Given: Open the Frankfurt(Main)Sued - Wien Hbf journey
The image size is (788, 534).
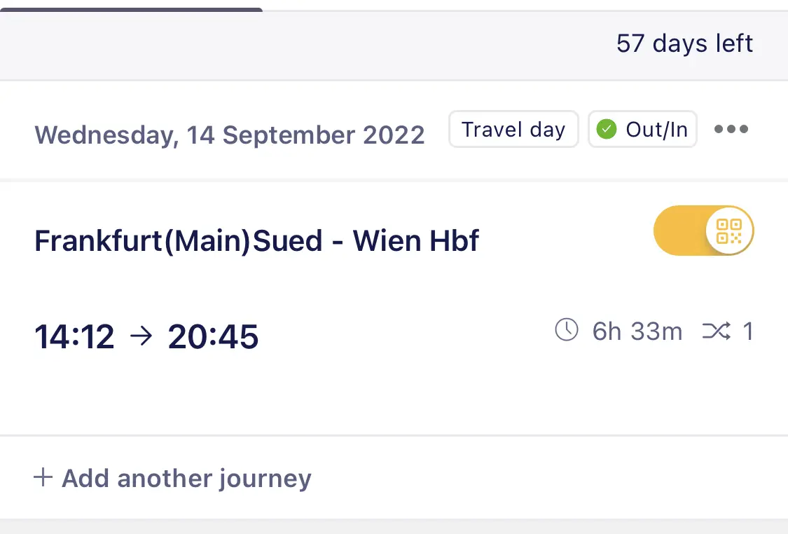Looking at the screenshot, I should point(256,240).
